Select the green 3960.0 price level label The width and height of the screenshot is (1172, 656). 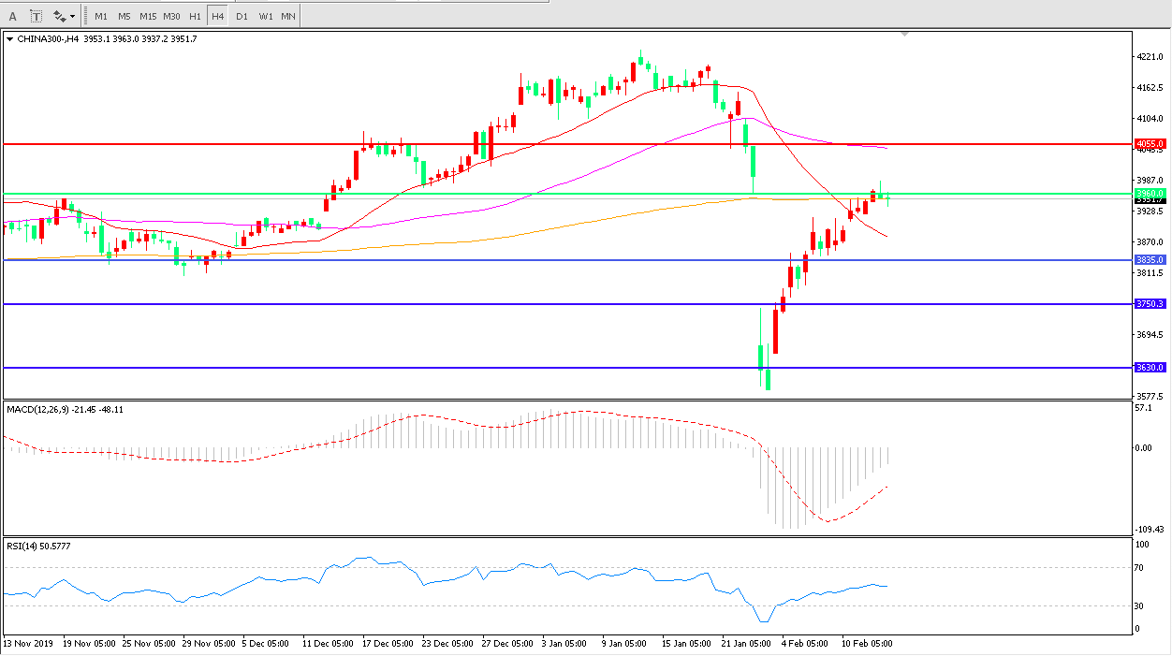(1149, 193)
